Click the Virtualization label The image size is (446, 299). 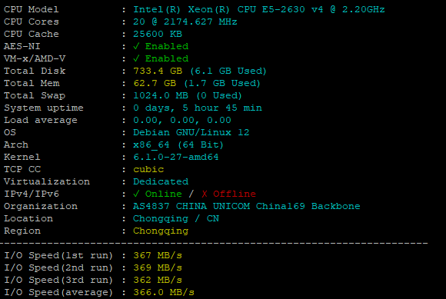pyautogui.click(x=47, y=181)
